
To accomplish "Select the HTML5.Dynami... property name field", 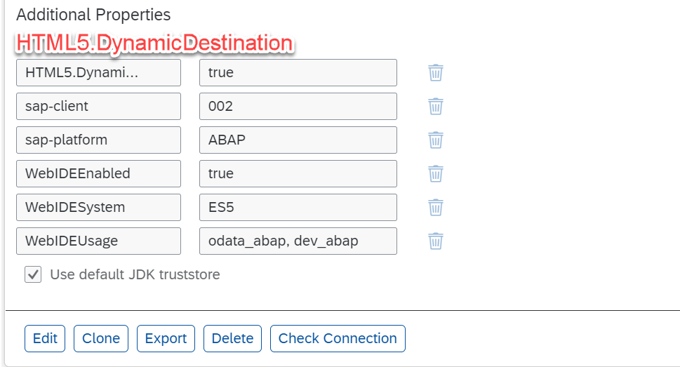I will pos(98,72).
